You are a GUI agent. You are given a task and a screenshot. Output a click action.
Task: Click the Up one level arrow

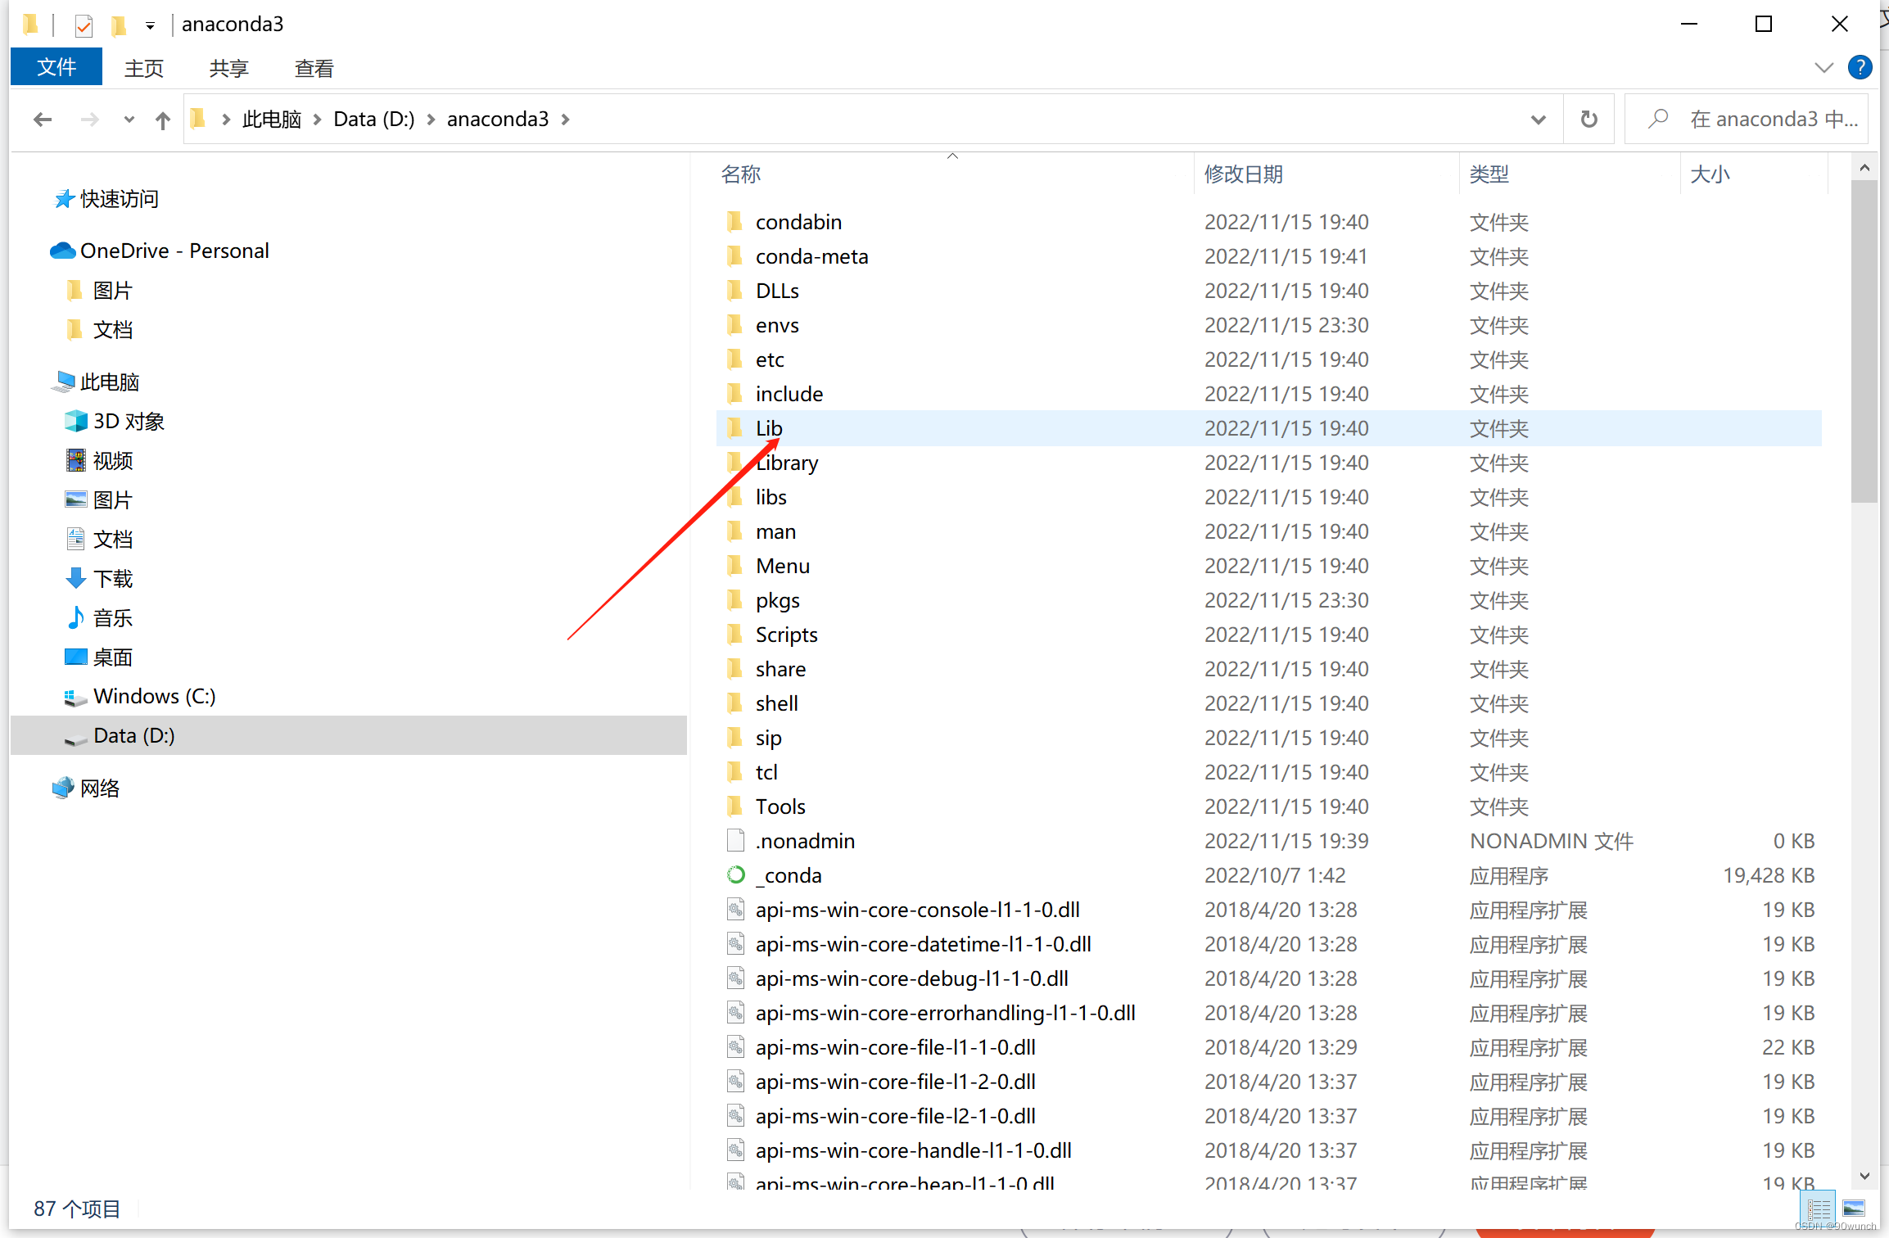[162, 120]
